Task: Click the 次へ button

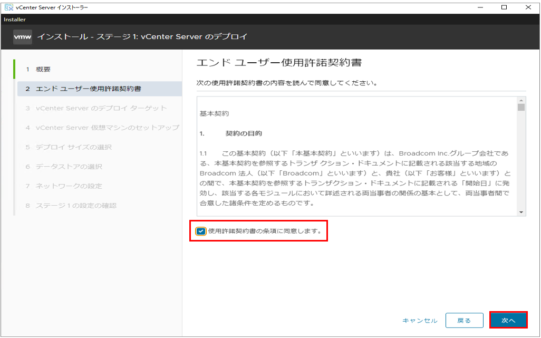Action: click(x=508, y=321)
